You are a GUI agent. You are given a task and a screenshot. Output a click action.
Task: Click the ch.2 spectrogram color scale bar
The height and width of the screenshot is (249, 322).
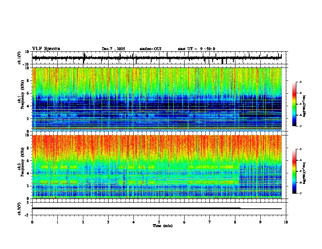click(x=294, y=171)
